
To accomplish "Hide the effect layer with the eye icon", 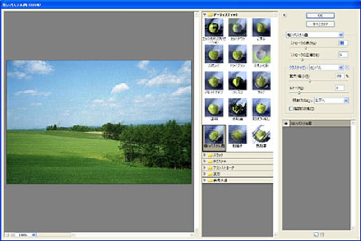I will pyautogui.click(x=286, y=123).
